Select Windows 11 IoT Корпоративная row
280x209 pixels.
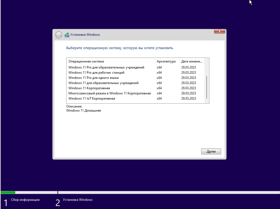click(135, 98)
